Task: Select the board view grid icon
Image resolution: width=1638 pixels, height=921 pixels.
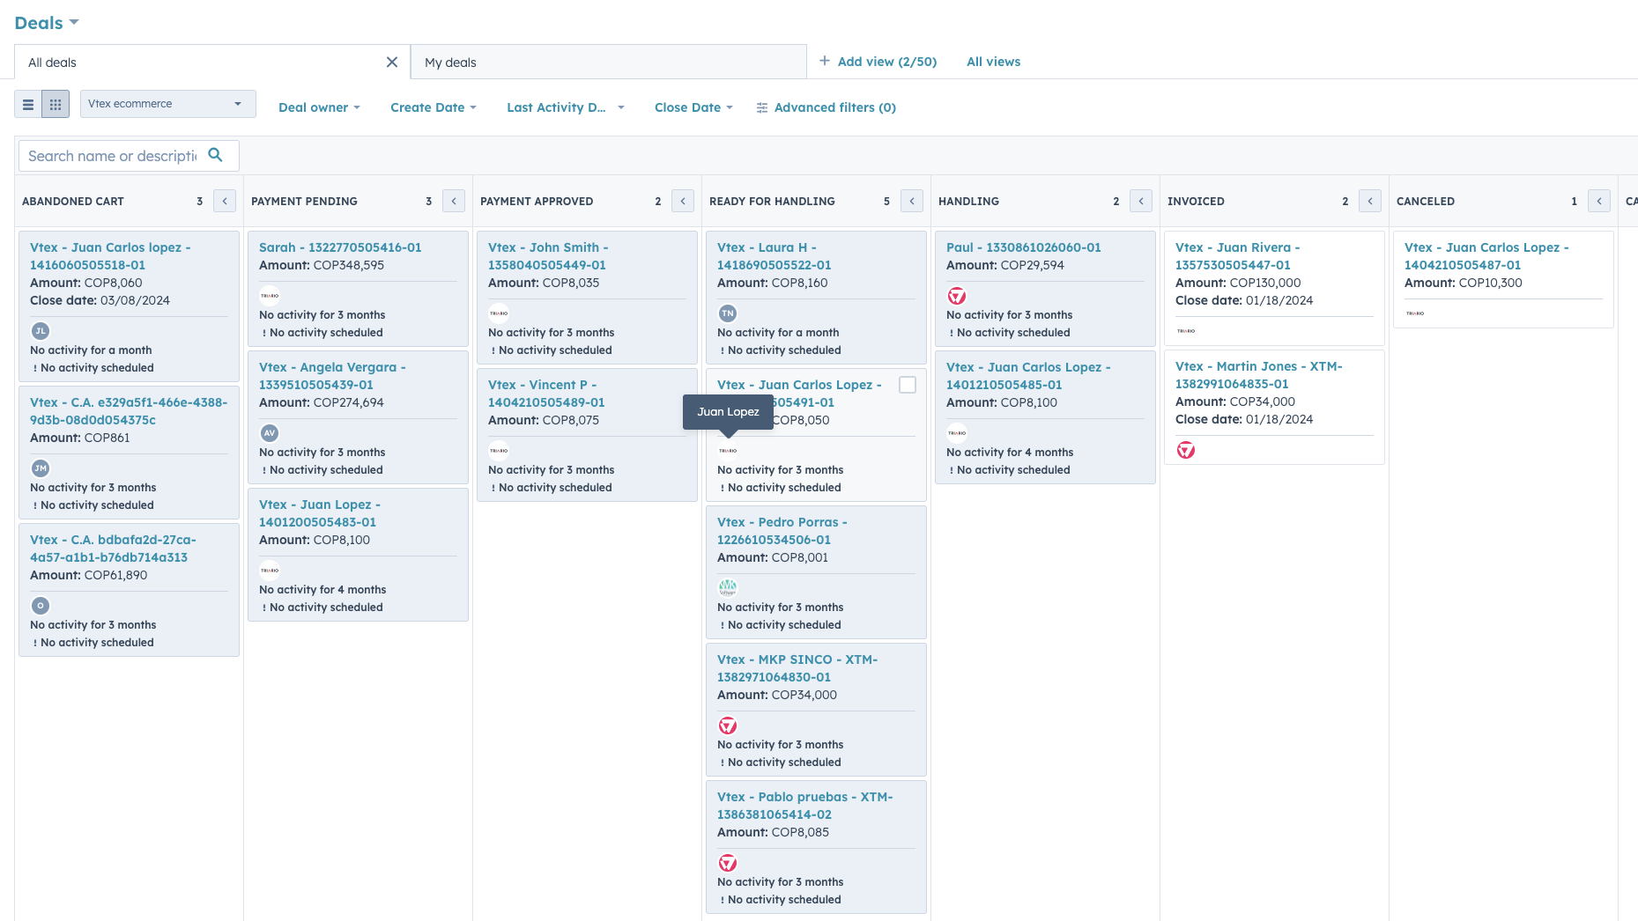Action: pyautogui.click(x=55, y=103)
